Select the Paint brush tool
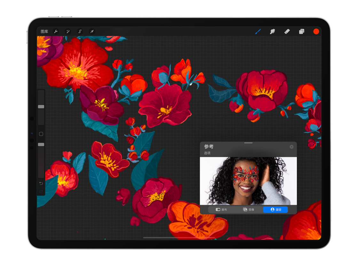The height and width of the screenshot is (268, 358). [x=258, y=32]
